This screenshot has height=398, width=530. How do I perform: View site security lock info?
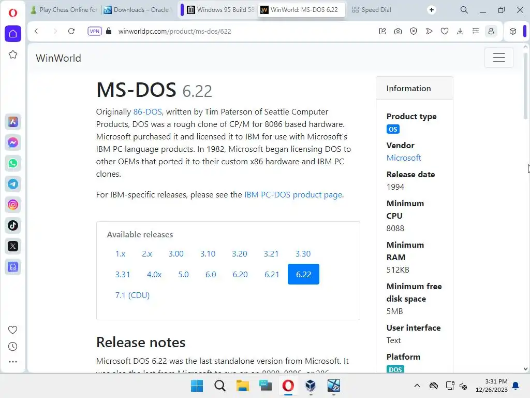[x=109, y=31]
